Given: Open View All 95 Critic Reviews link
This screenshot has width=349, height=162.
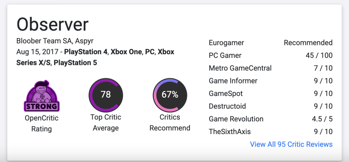Looking at the screenshot, I should click(x=291, y=144).
